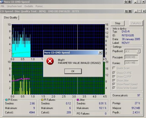
Task: Click the Początek 0000 MB field
Action: [x=131, y=57]
